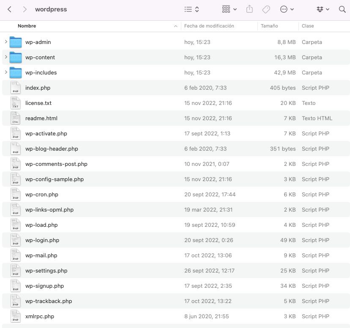Select the wp-config-sample.php file icon

[16, 179]
